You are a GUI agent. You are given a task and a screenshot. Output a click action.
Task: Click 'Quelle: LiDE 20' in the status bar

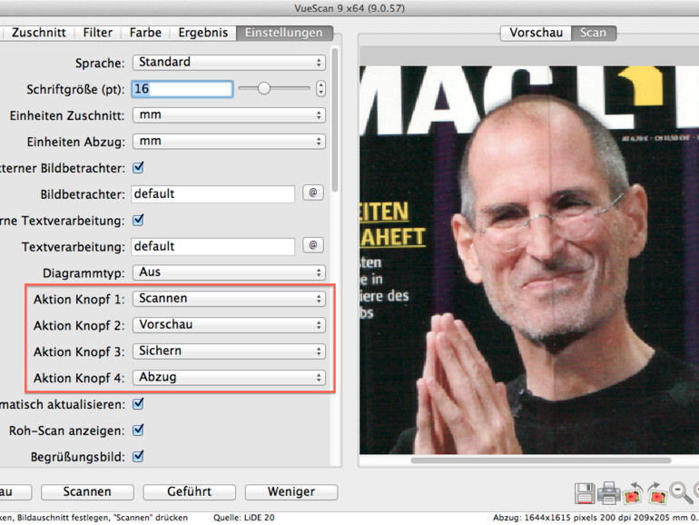[244, 518]
